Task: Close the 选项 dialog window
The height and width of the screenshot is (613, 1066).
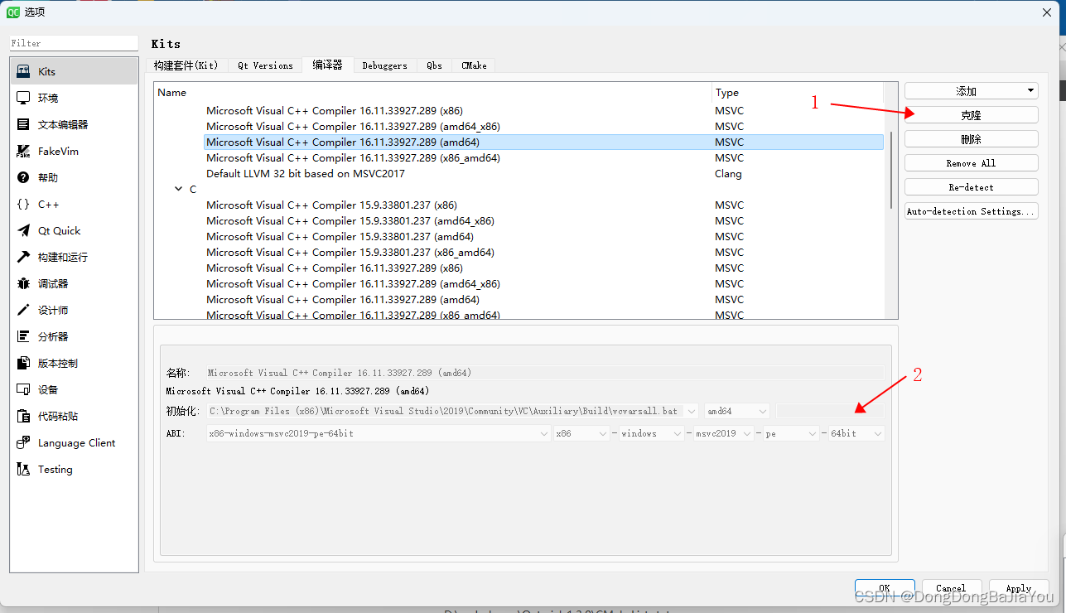Action: (1047, 12)
